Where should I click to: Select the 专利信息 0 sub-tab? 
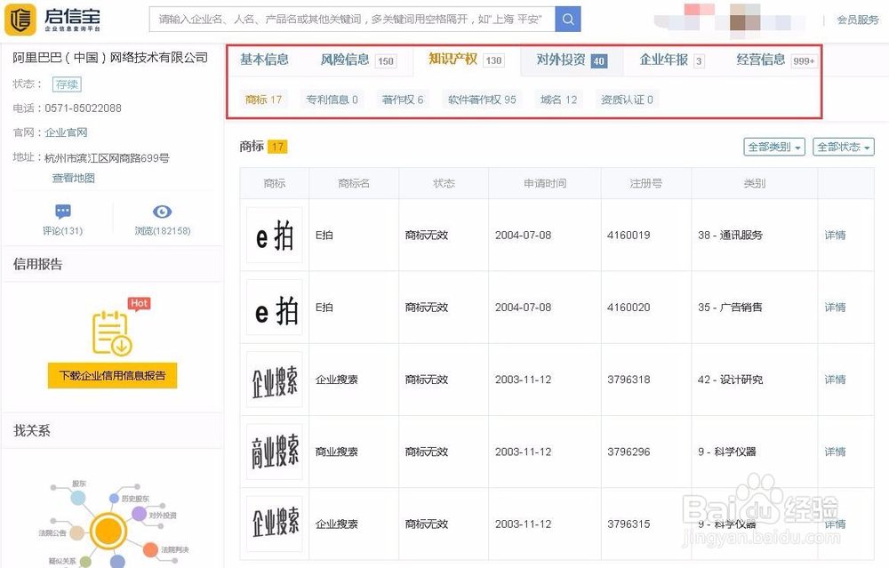click(332, 100)
